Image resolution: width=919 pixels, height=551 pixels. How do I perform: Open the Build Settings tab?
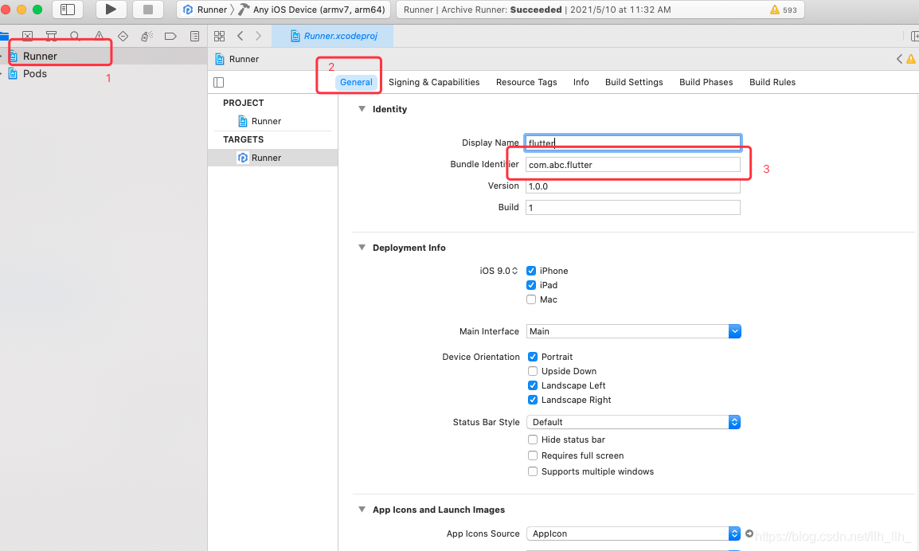point(634,83)
